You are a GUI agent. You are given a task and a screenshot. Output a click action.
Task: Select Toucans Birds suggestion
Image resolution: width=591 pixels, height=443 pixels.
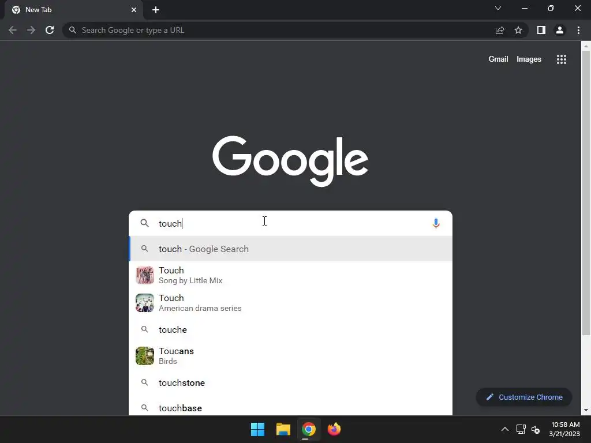pyautogui.click(x=291, y=356)
